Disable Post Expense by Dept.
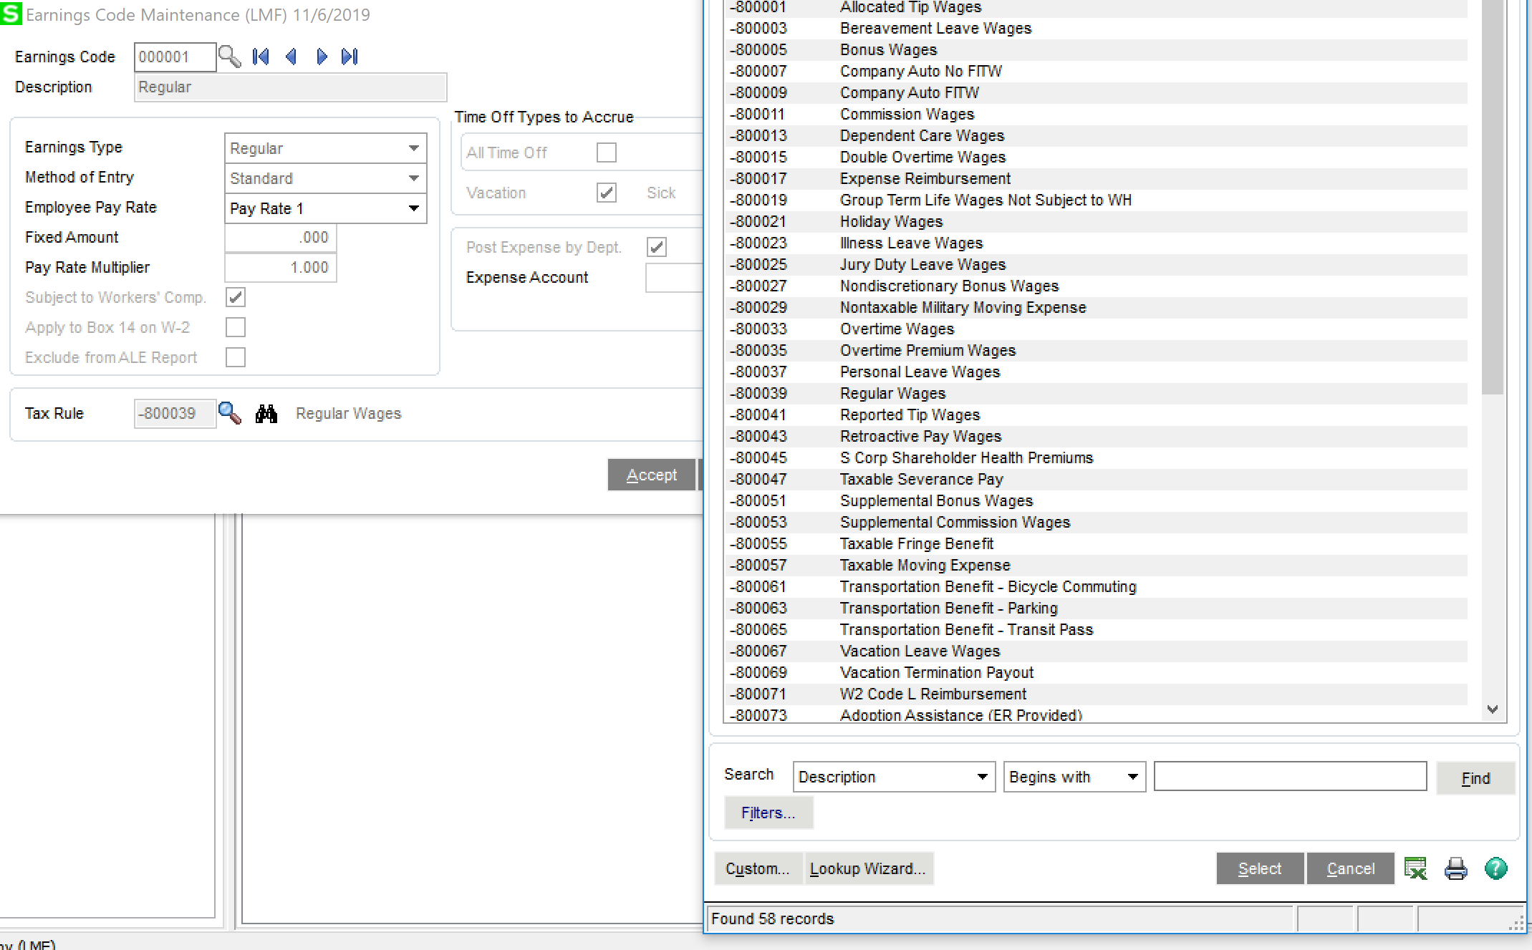This screenshot has width=1532, height=950. (657, 246)
